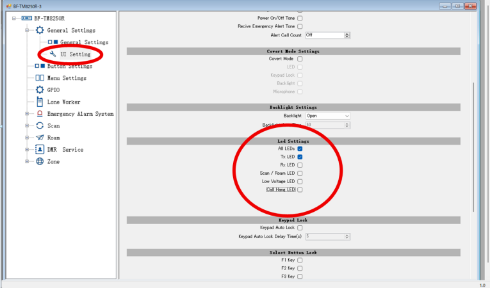
Task: Select Button Settings in the tree
Action: (69, 66)
